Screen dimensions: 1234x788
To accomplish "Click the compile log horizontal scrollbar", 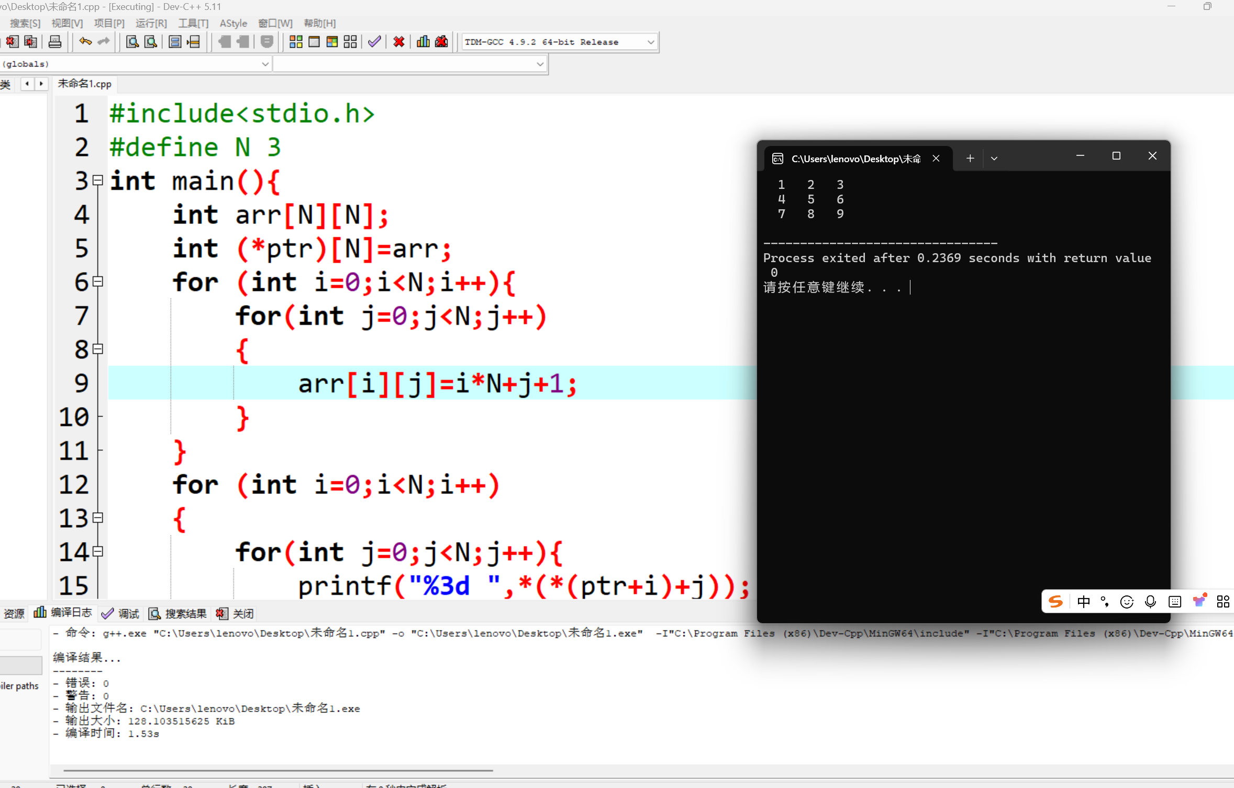I will click(x=277, y=770).
